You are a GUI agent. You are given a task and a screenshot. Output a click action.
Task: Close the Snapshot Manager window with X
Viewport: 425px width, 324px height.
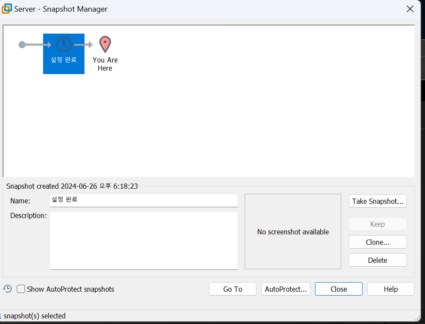tap(410, 9)
